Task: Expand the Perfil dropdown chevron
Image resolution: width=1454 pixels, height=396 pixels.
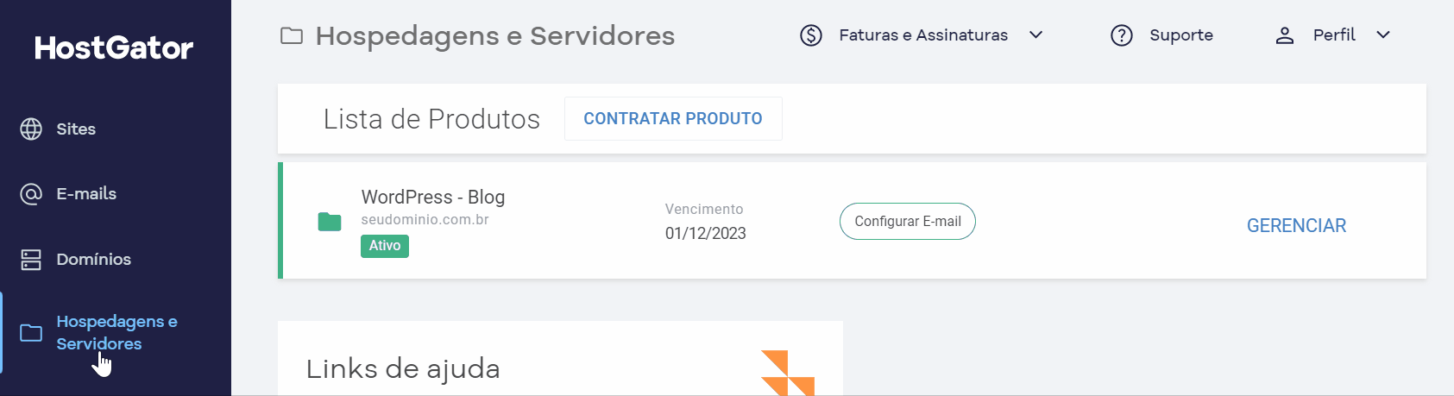Action: [1383, 35]
